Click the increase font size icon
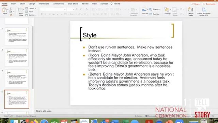This screenshot has width=218, height=123. pos(76,9)
